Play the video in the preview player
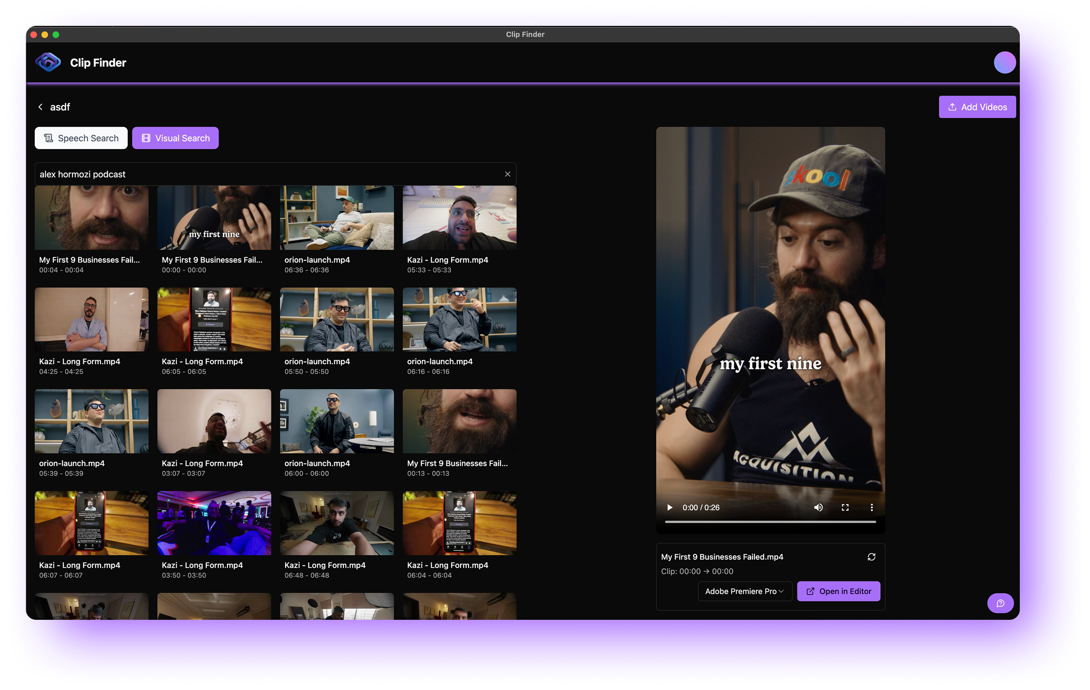The height and width of the screenshot is (690, 1090). (670, 507)
